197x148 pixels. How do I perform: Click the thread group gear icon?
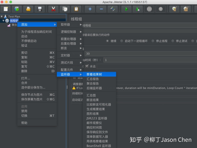[7, 21]
